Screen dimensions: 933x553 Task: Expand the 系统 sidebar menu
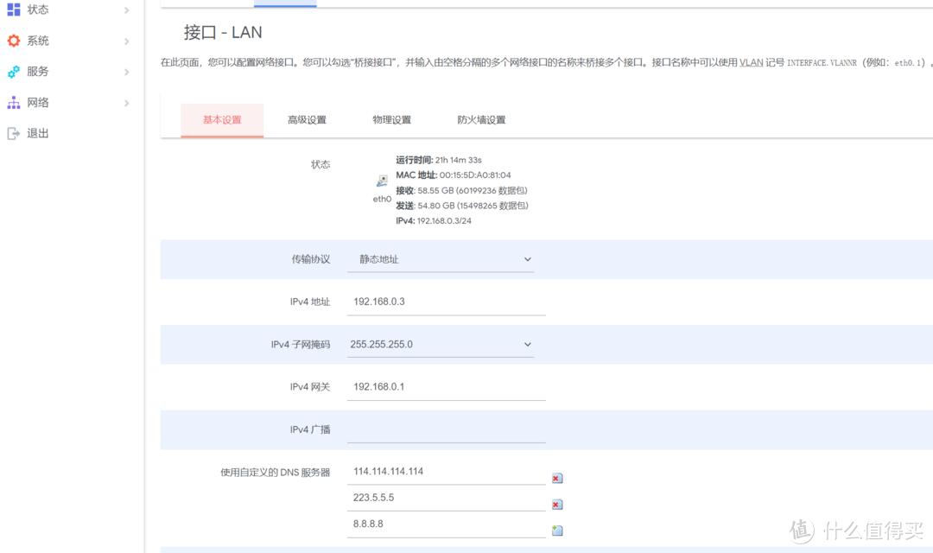click(35, 40)
